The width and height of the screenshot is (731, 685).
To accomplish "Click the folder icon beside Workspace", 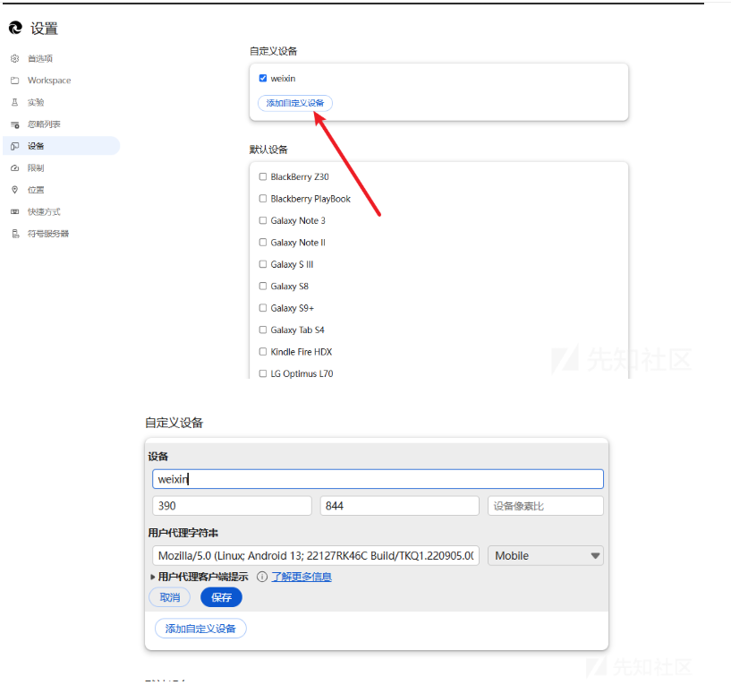I will [15, 81].
